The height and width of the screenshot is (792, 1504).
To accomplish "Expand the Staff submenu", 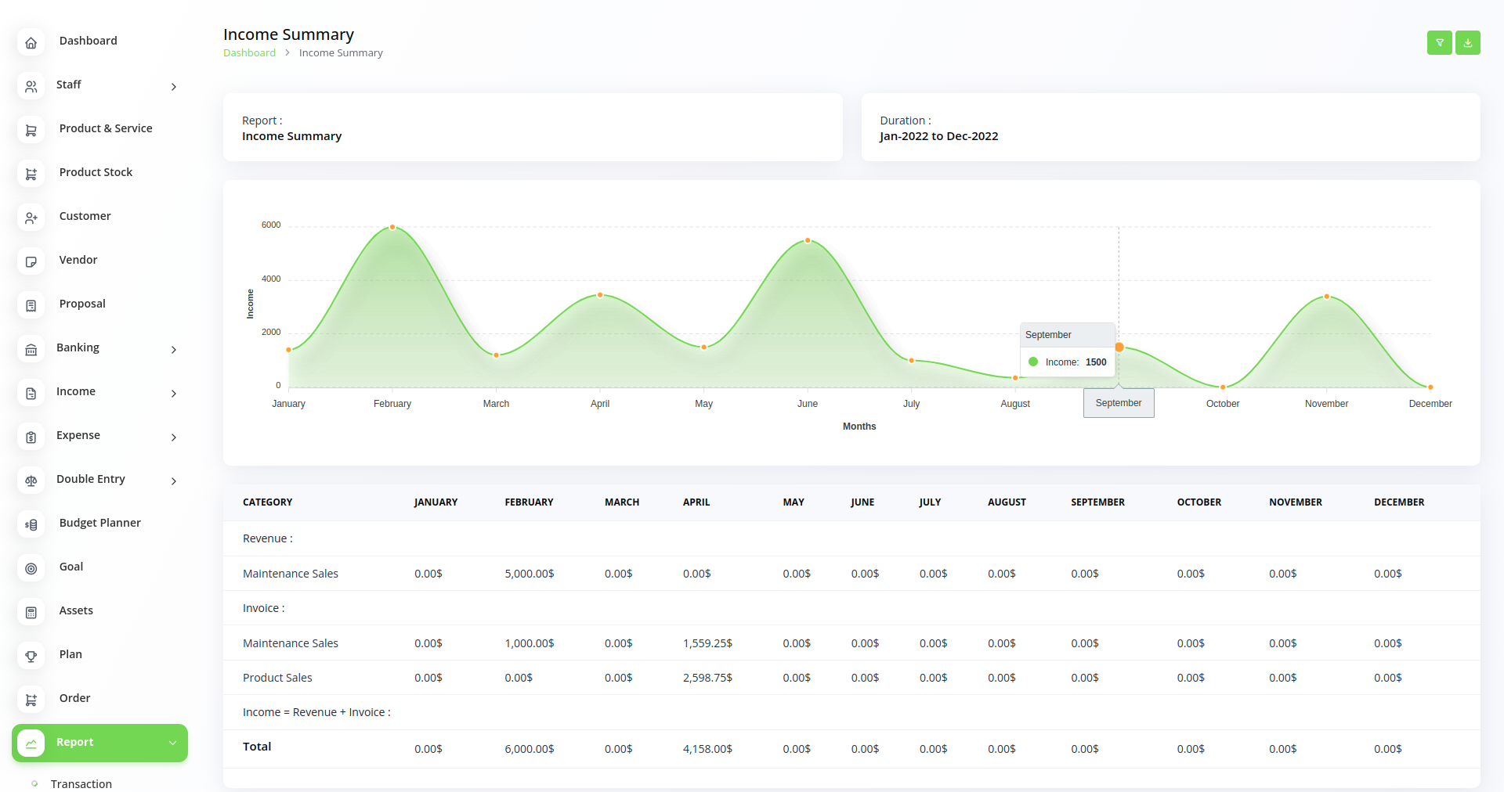I will coord(173,87).
